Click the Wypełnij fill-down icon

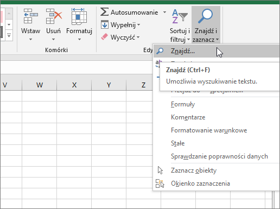pos(105,24)
